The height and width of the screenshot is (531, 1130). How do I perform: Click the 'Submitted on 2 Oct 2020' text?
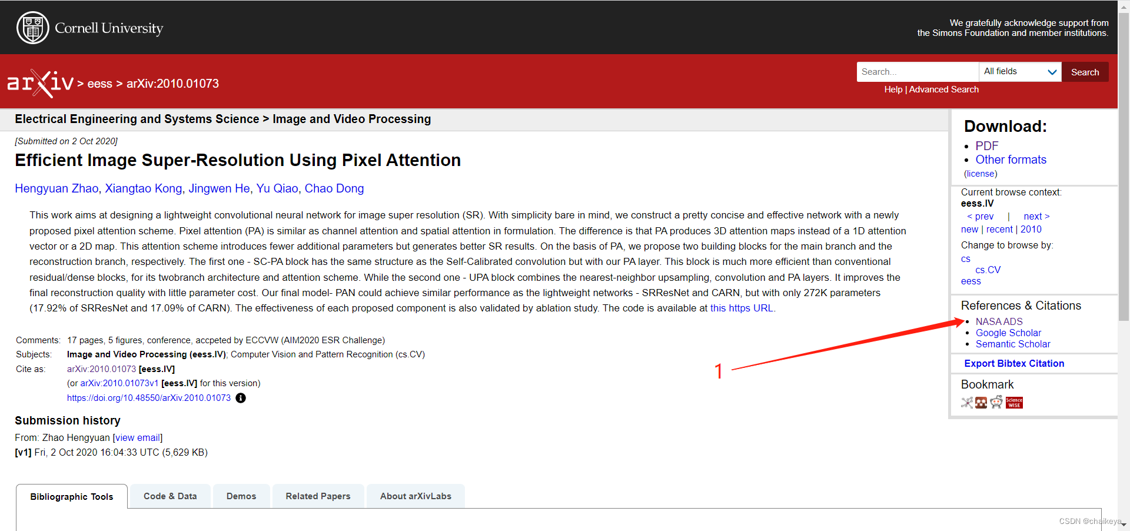[66, 141]
